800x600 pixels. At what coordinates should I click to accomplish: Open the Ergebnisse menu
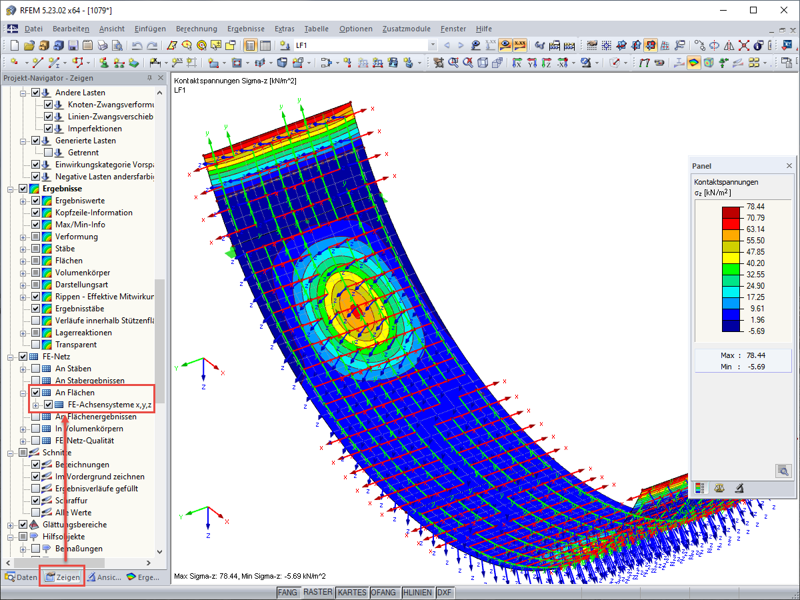(x=246, y=29)
